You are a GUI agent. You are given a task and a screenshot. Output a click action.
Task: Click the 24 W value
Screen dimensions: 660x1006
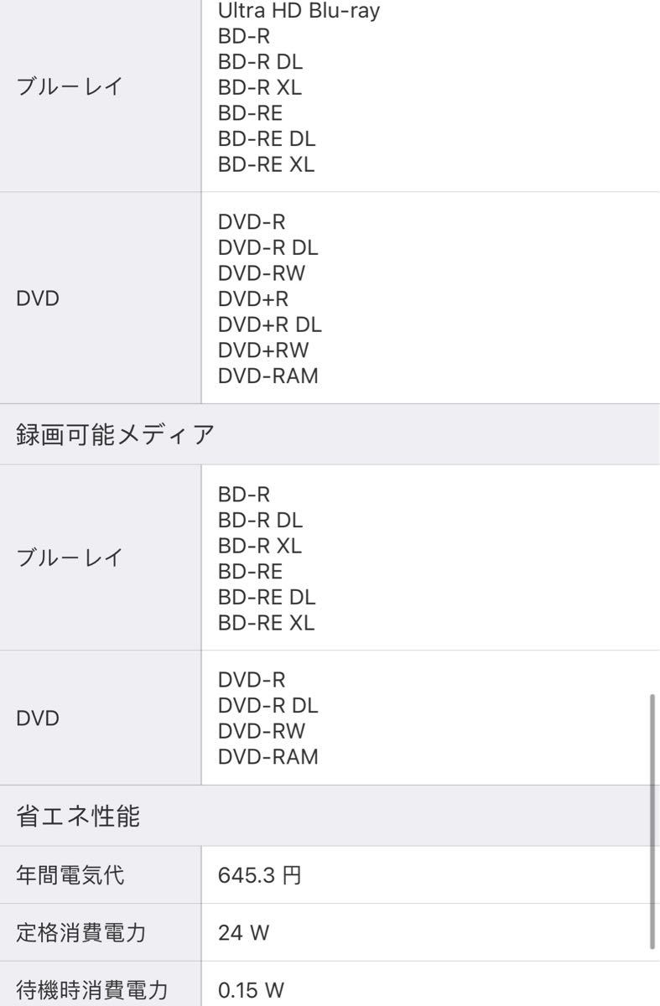point(243,932)
